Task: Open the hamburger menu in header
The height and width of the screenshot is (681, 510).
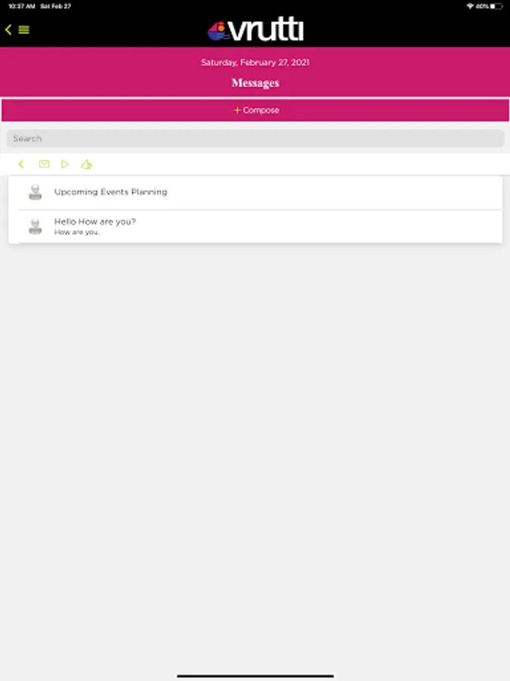Action: 24,30
